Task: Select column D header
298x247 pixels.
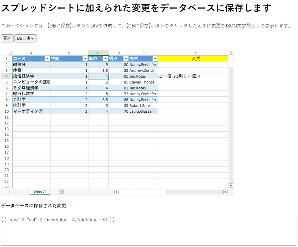Action: (x=119, y=53)
